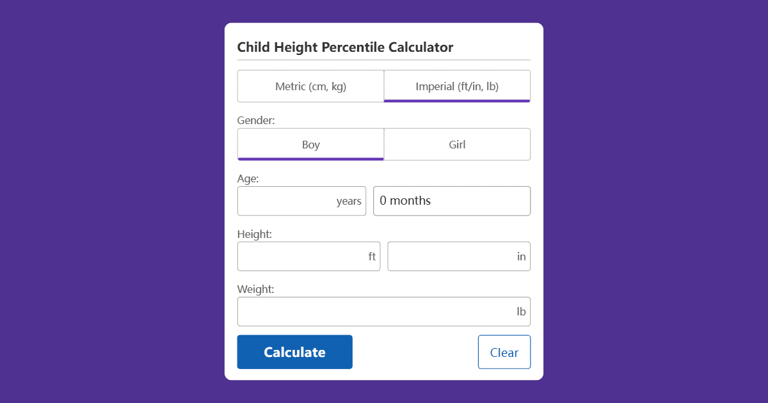Switch to Metric (cm, kg) units
Image resolution: width=768 pixels, height=403 pixels.
pyautogui.click(x=310, y=86)
